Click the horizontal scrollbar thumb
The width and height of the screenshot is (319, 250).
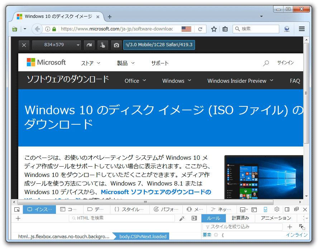pos(146,202)
